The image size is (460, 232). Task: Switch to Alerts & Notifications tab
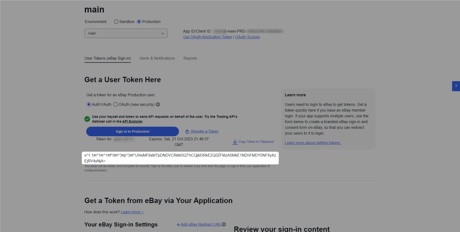click(x=157, y=58)
